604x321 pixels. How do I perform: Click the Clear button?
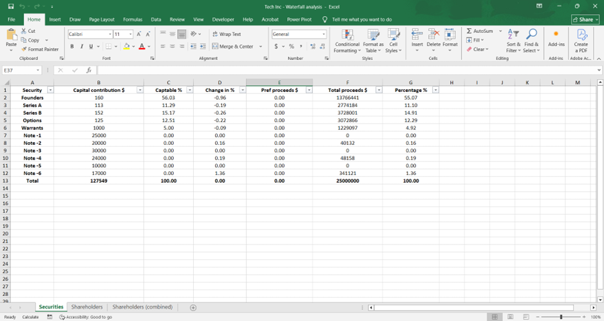point(477,50)
